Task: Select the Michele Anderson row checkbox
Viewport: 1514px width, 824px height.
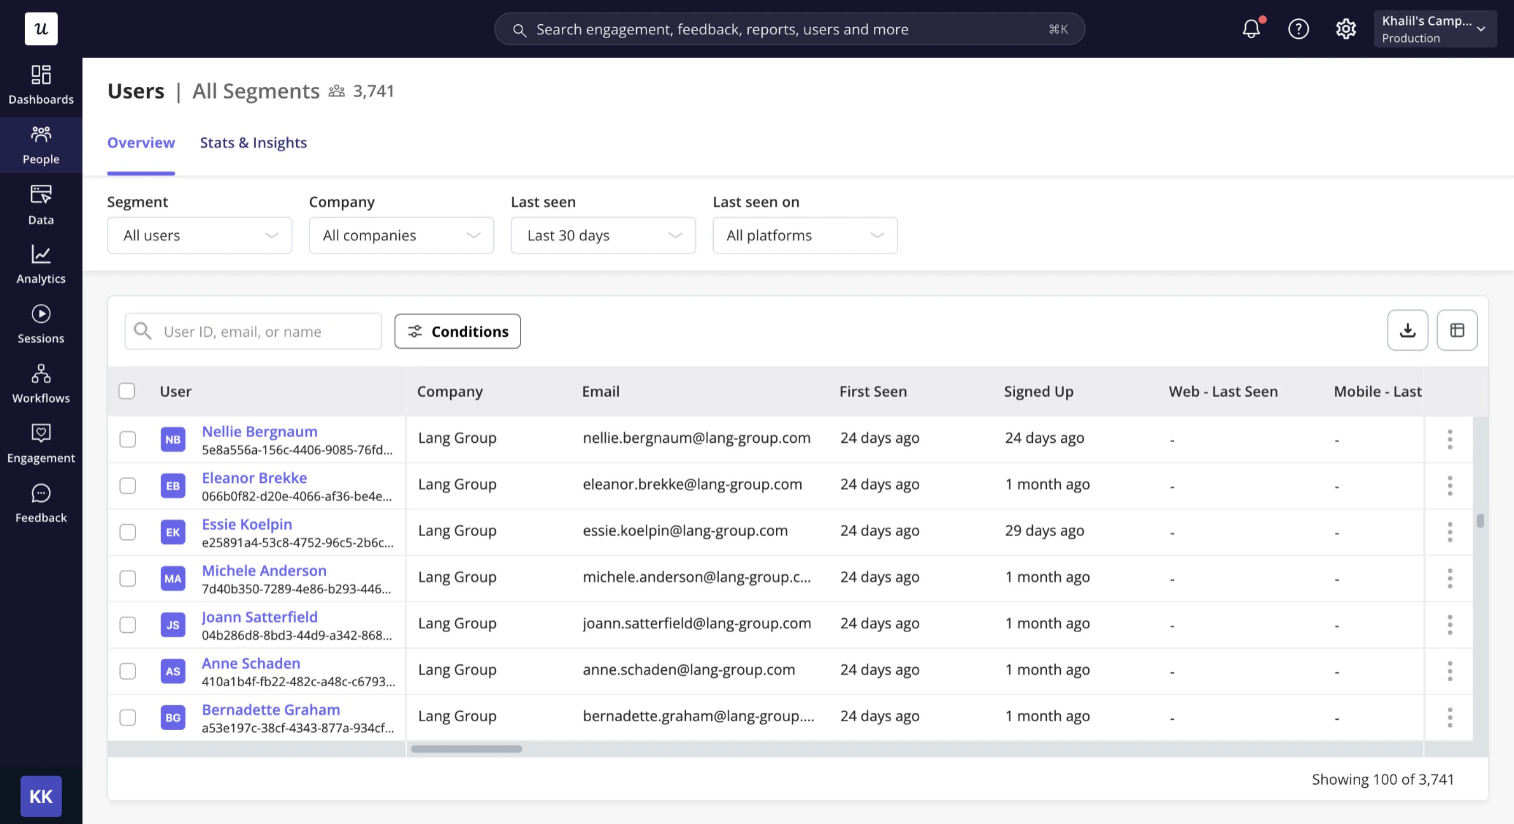Action: (x=128, y=578)
